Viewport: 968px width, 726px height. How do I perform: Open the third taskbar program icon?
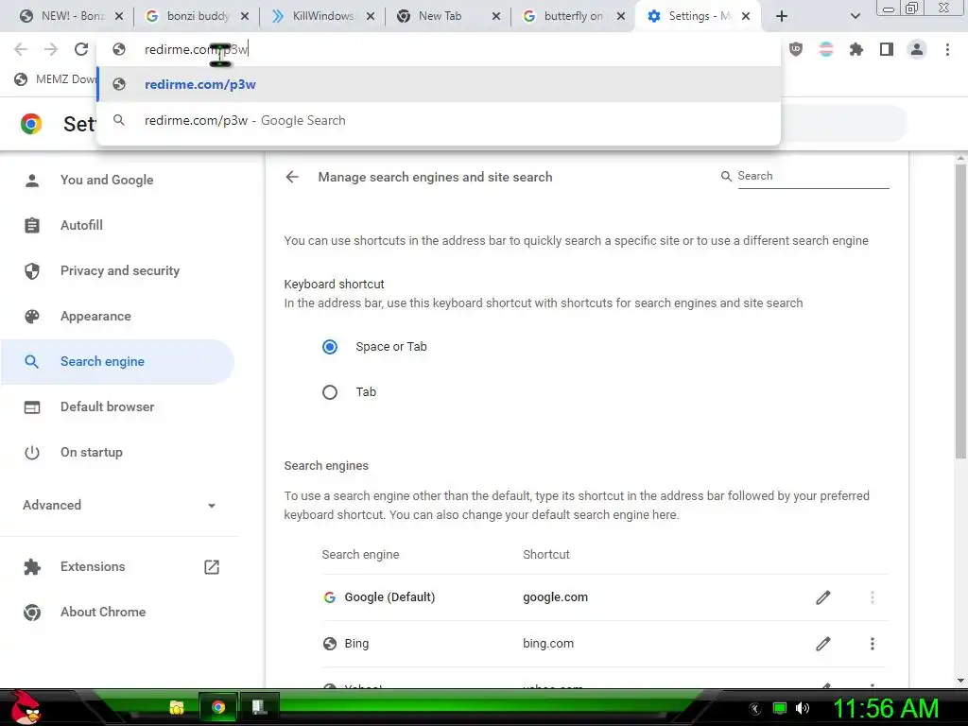(259, 707)
